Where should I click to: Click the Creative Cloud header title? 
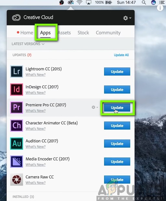[x=38, y=17]
